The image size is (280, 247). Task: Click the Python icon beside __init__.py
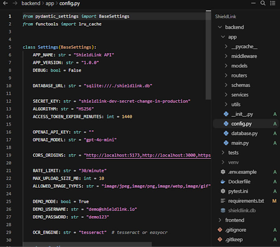[226, 114]
